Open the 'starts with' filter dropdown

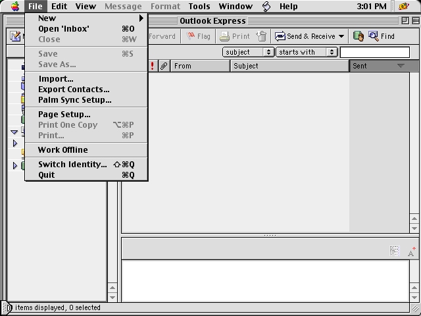(x=307, y=52)
